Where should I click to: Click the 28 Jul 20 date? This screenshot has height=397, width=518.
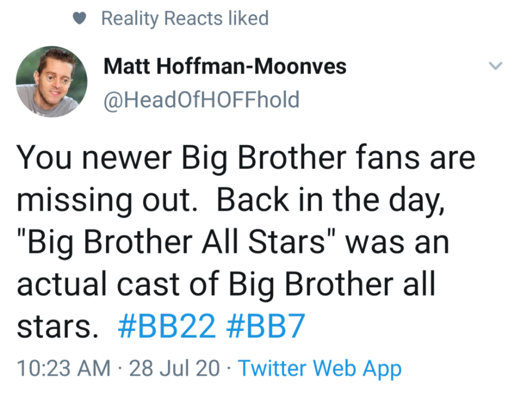tap(174, 368)
